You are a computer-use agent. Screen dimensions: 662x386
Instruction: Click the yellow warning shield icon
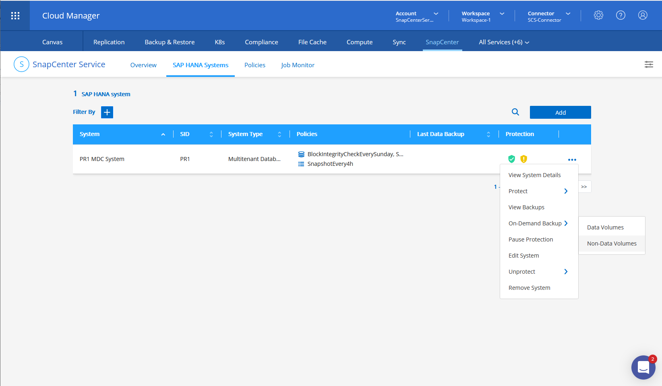pyautogui.click(x=523, y=159)
